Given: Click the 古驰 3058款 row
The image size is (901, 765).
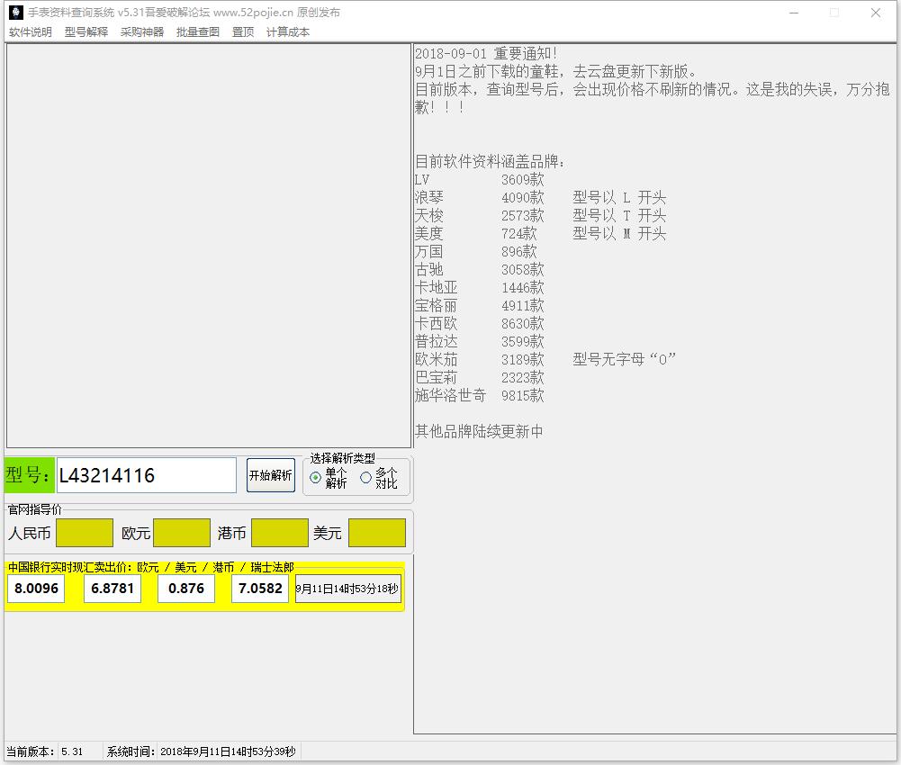Looking at the screenshot, I should (x=479, y=270).
